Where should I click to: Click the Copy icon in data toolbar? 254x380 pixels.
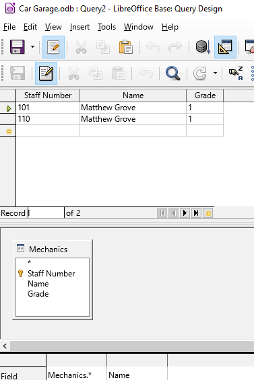pos(96,73)
